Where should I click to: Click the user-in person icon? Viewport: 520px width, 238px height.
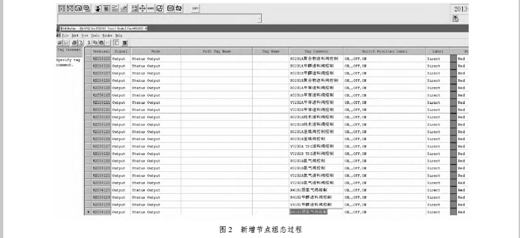pyautogui.click(x=98, y=8)
